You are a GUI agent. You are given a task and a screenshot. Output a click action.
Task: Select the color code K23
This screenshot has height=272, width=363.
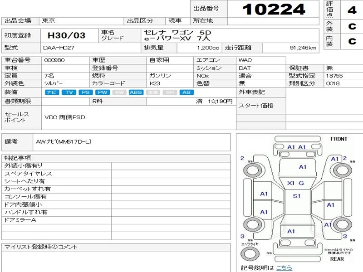(x=155, y=83)
